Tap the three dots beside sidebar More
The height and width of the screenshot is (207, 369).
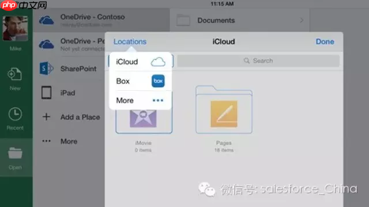(x=46, y=141)
